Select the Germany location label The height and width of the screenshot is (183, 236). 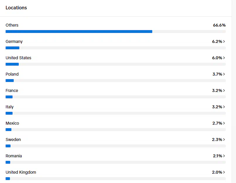(x=14, y=41)
